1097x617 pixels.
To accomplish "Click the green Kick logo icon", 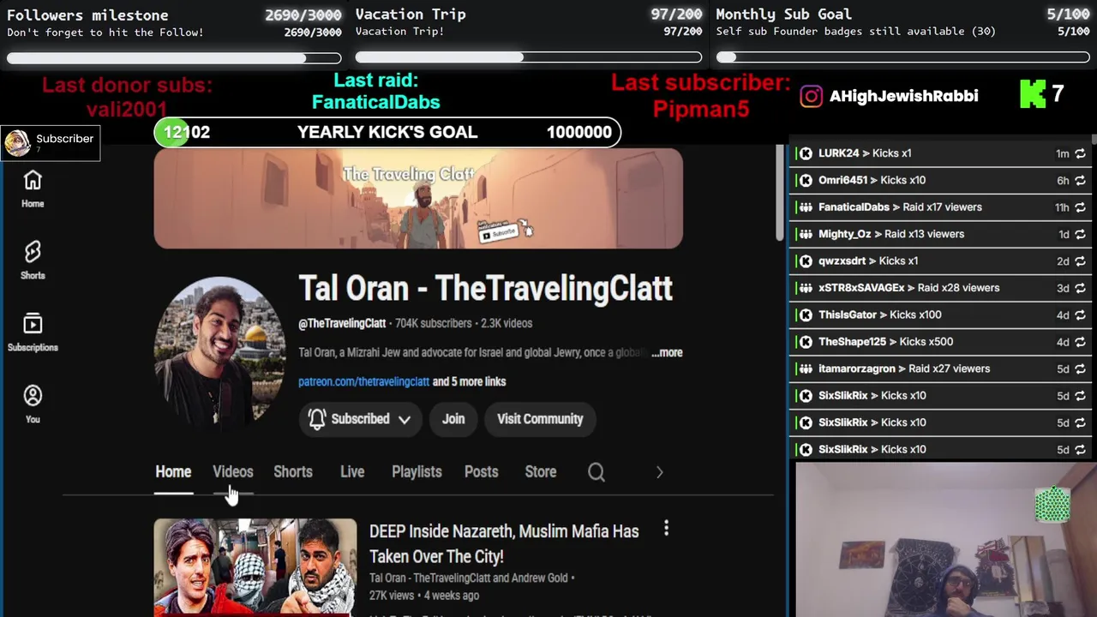I will [1033, 94].
